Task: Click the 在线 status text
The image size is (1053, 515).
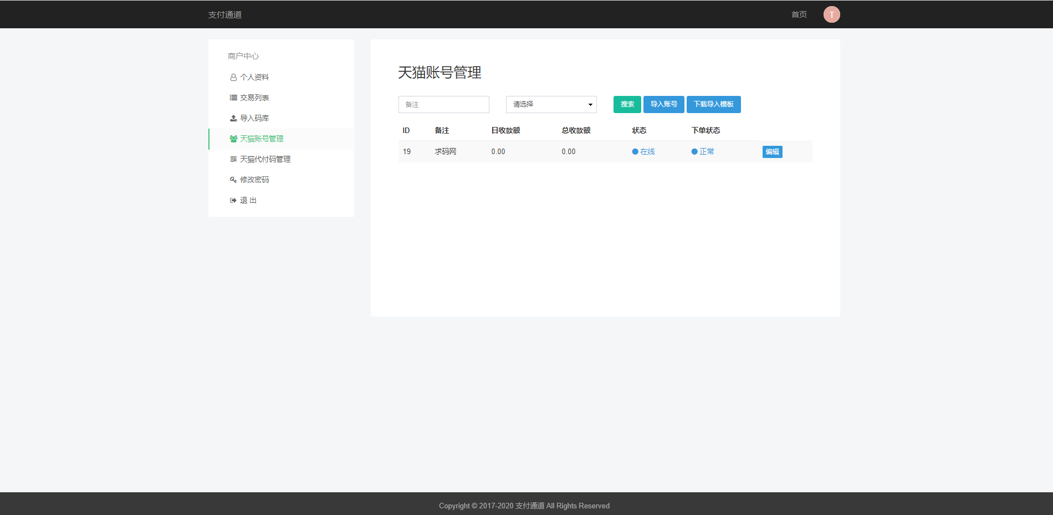Action: [647, 152]
